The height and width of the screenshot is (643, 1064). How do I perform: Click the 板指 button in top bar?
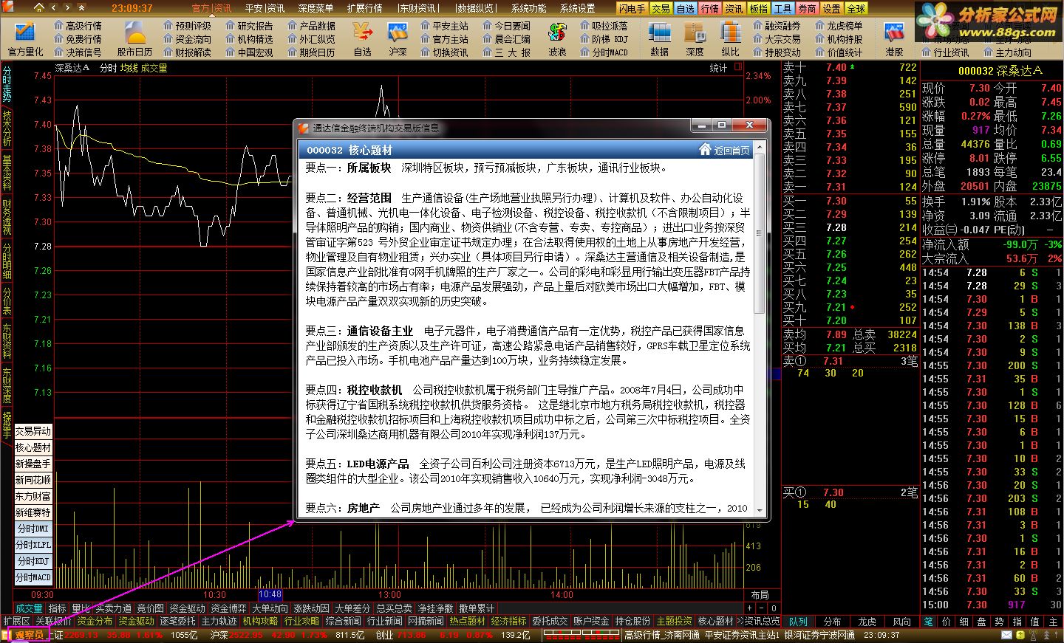tap(758, 8)
